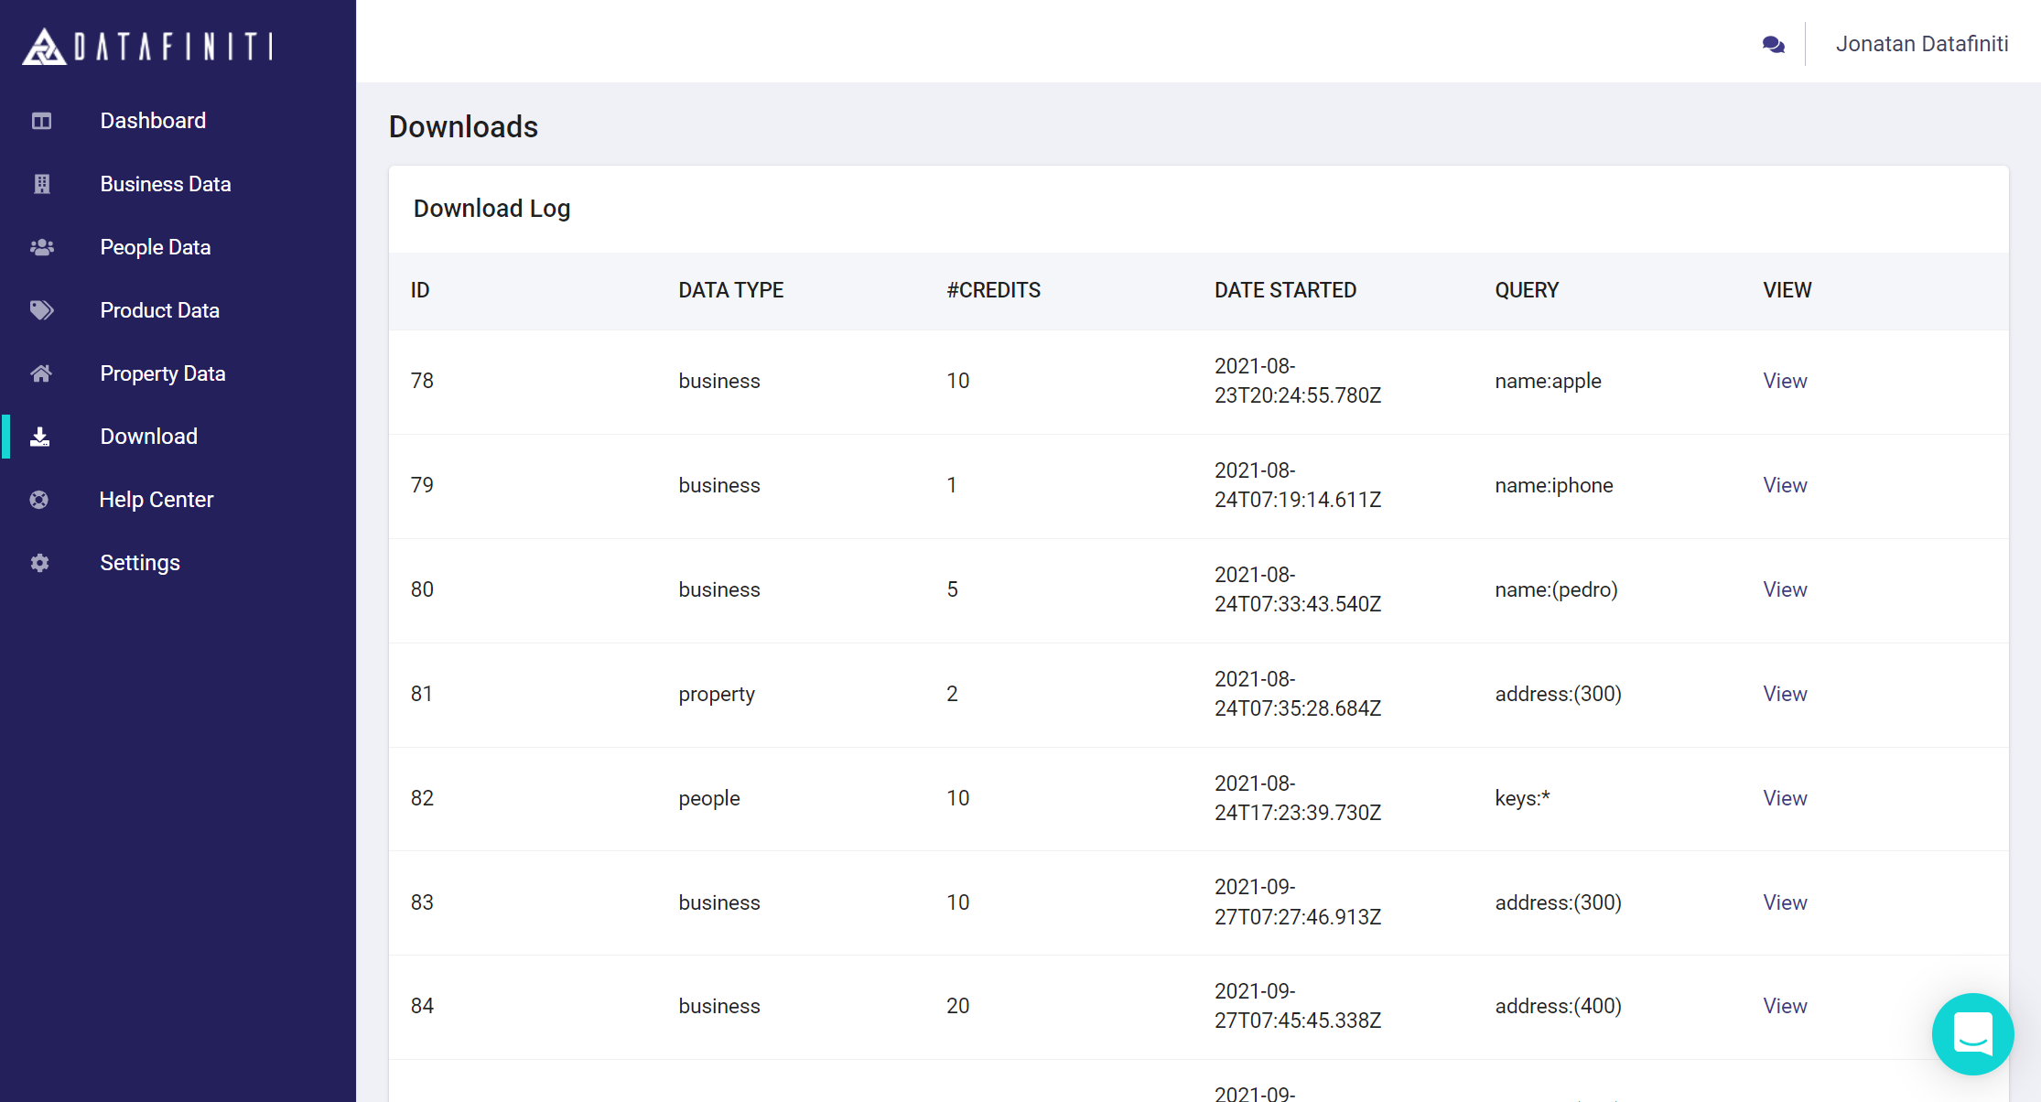Open the Property Data menu item

point(162,373)
